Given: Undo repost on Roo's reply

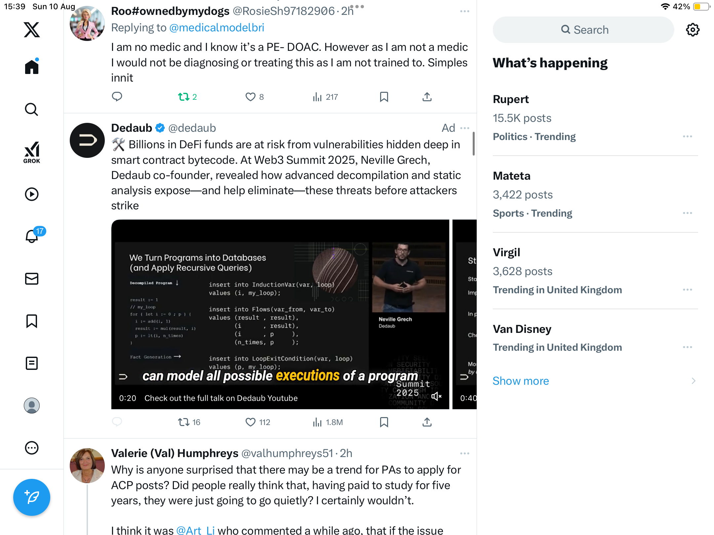Looking at the screenshot, I should [184, 97].
